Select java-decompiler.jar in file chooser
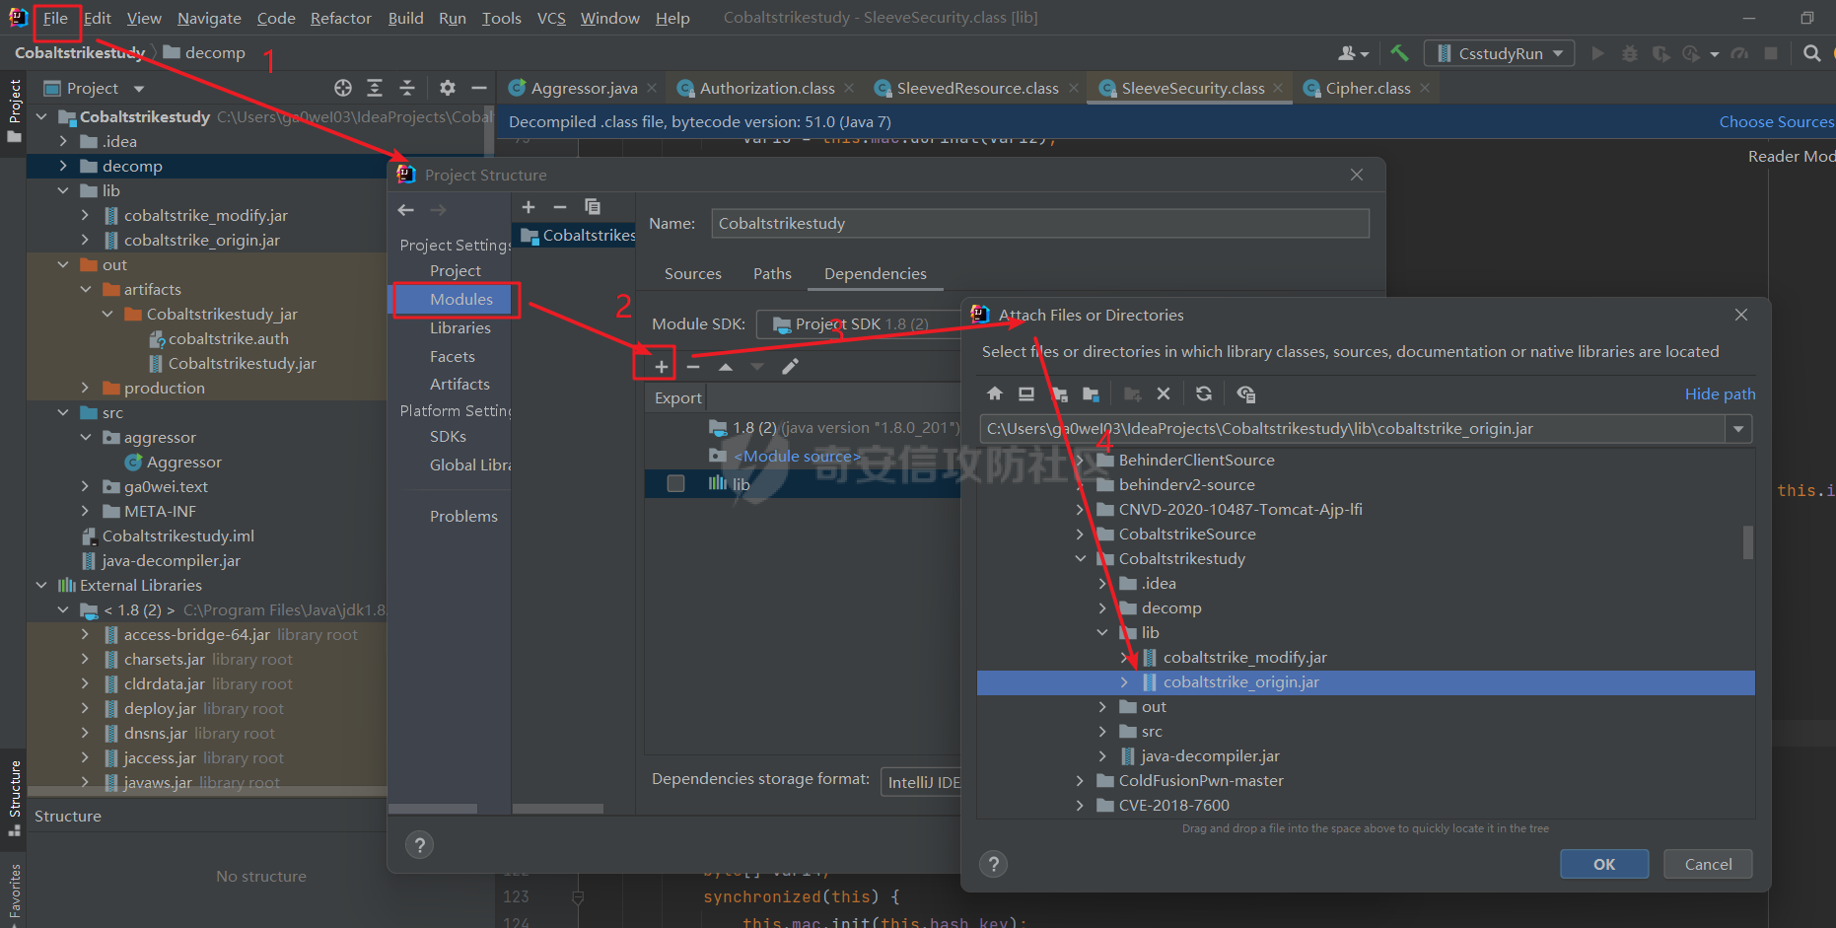This screenshot has width=1836, height=928. 1210,756
